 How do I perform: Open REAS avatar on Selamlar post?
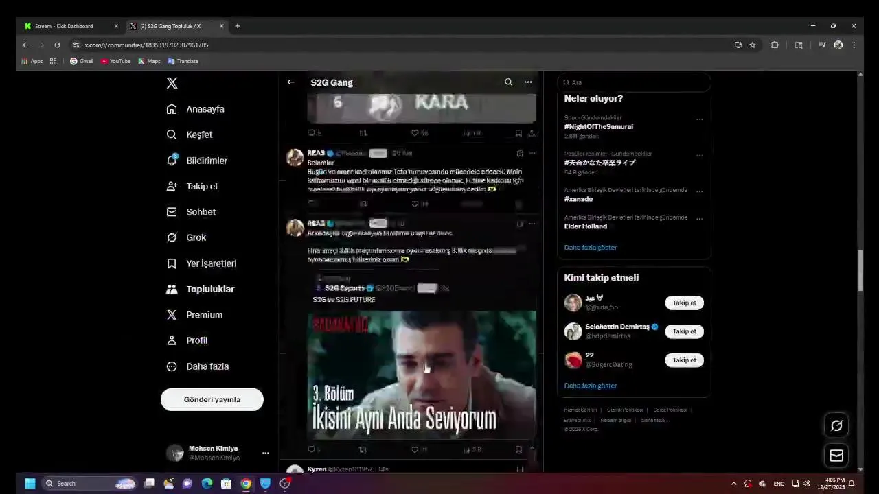click(295, 157)
